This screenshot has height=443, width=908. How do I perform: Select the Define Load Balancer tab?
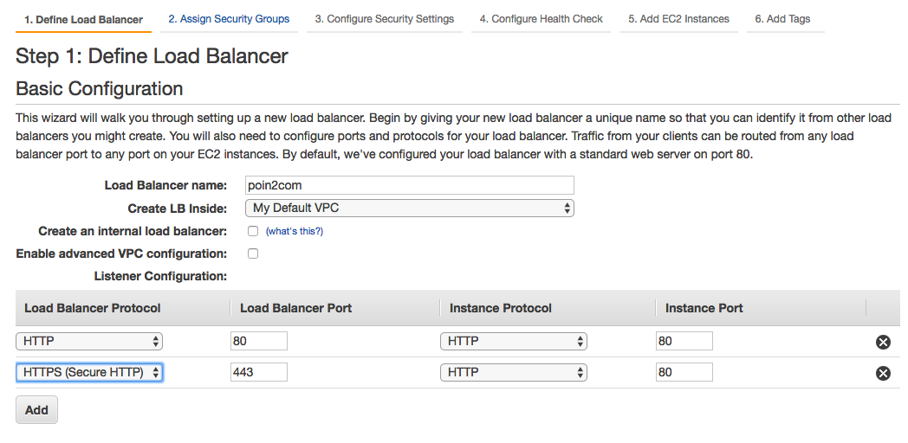[x=83, y=19]
